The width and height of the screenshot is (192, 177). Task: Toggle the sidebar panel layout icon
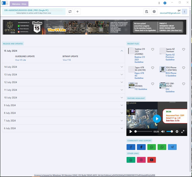pos(4,3)
